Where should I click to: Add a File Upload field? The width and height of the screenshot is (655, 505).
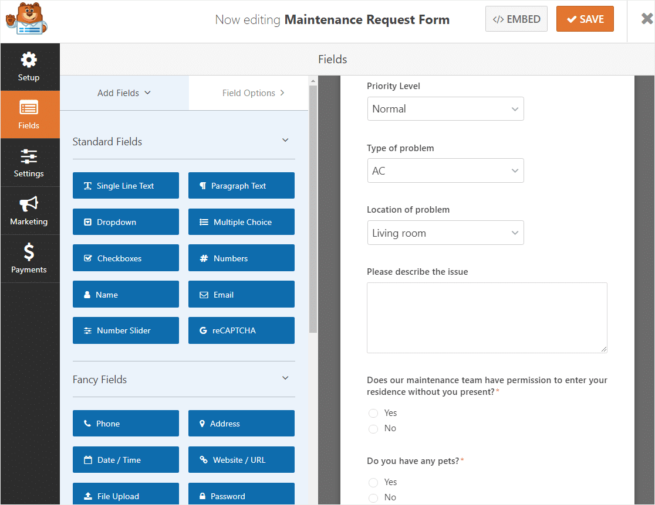tap(126, 496)
